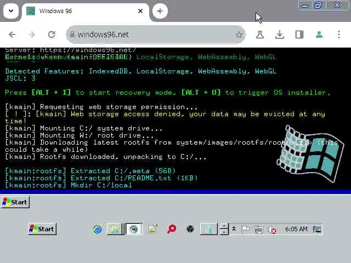Open the Internet Explorer taskbar icon
351x263 pixels.
click(x=98, y=229)
